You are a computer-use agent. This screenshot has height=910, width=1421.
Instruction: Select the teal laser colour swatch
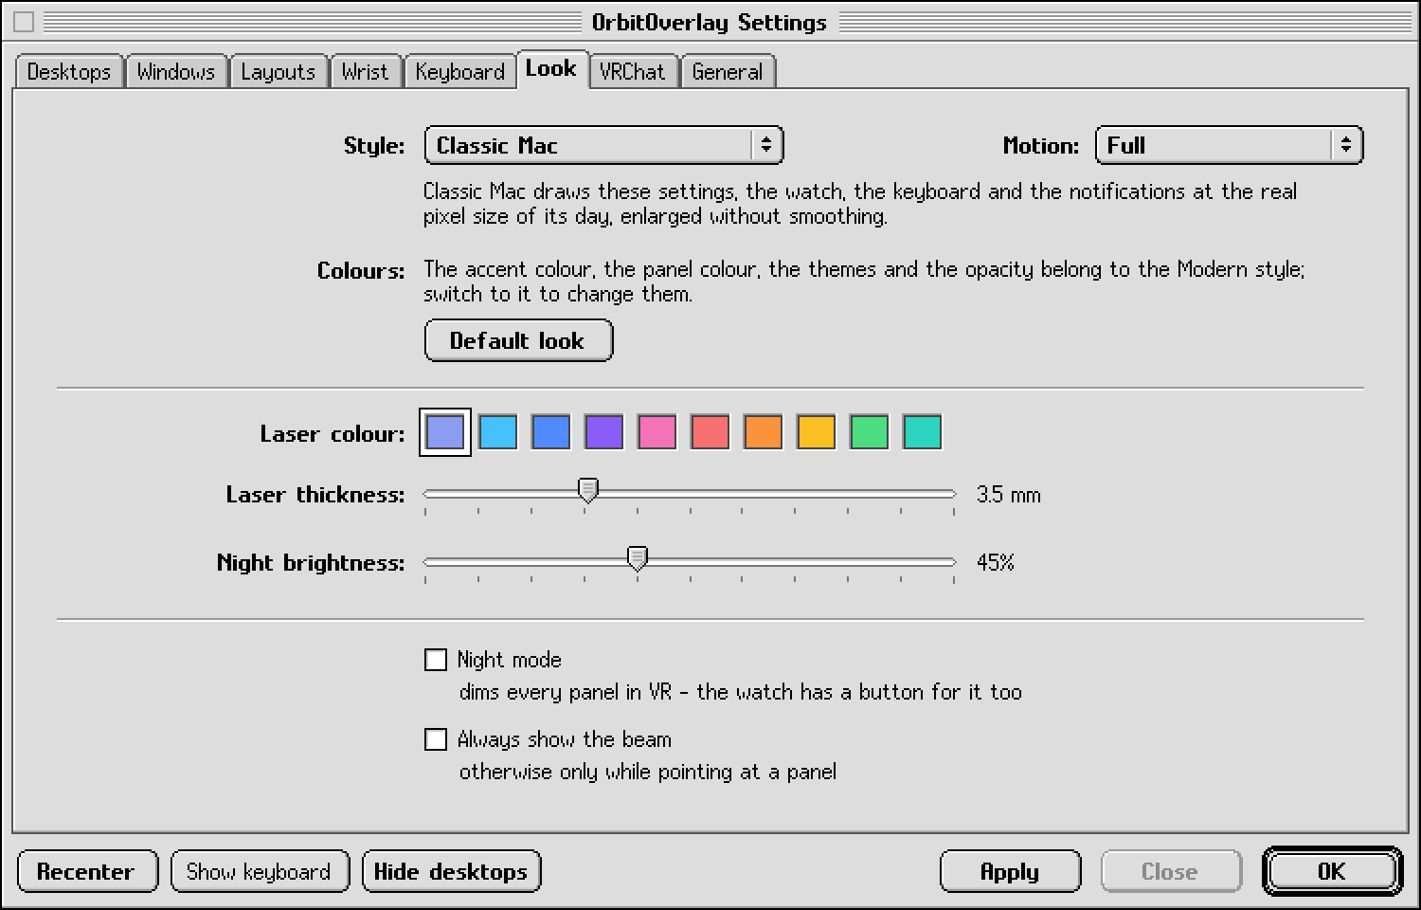click(x=923, y=432)
